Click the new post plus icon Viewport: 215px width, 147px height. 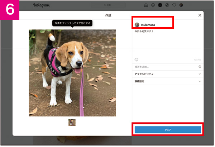click(x=160, y=5)
